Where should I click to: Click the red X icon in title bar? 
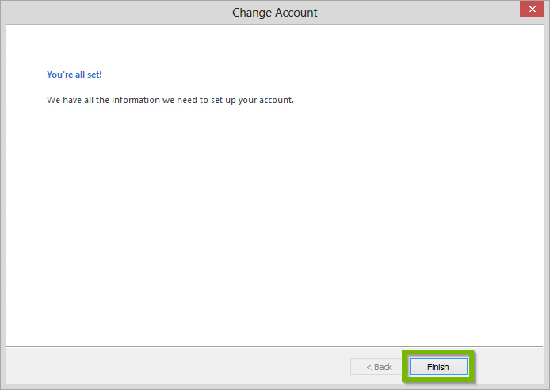[530, 10]
